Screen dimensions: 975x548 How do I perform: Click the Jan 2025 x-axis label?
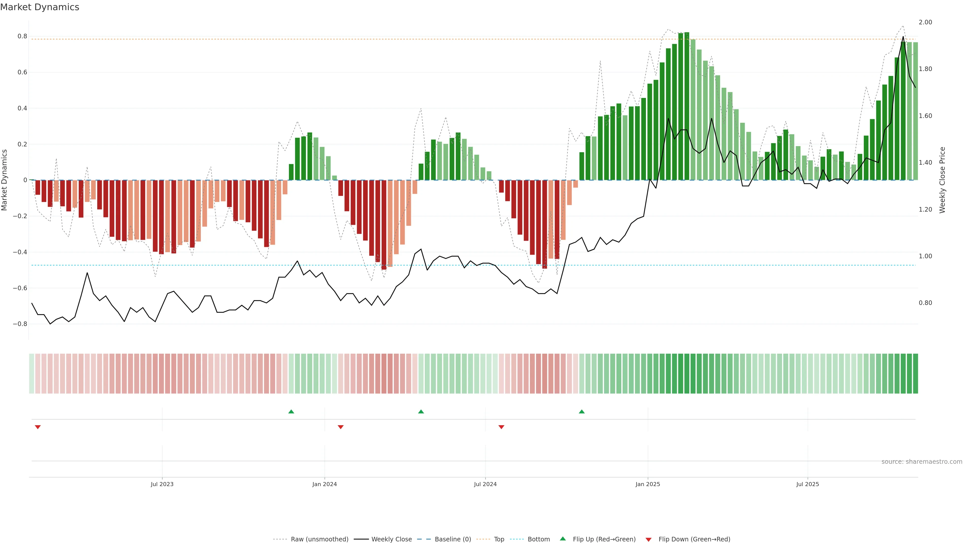coord(648,484)
